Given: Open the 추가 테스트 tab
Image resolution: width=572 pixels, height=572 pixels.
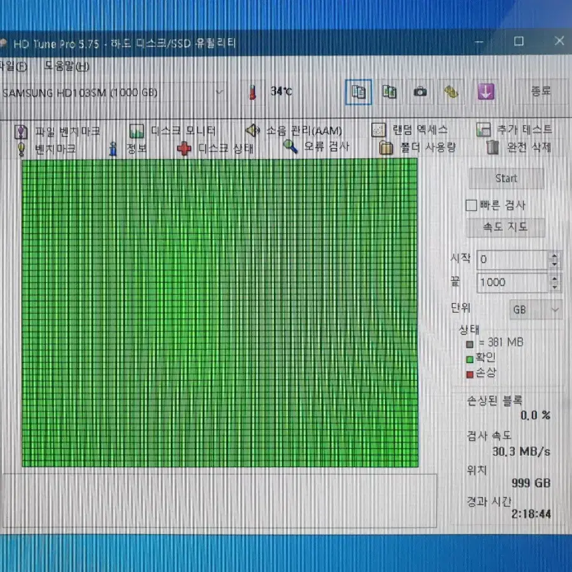Looking at the screenshot, I should click(514, 130).
